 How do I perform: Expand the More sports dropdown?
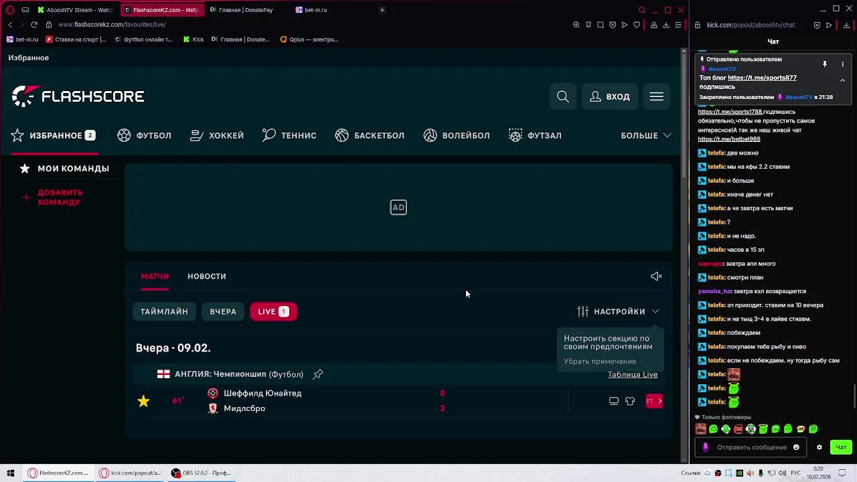click(x=645, y=135)
